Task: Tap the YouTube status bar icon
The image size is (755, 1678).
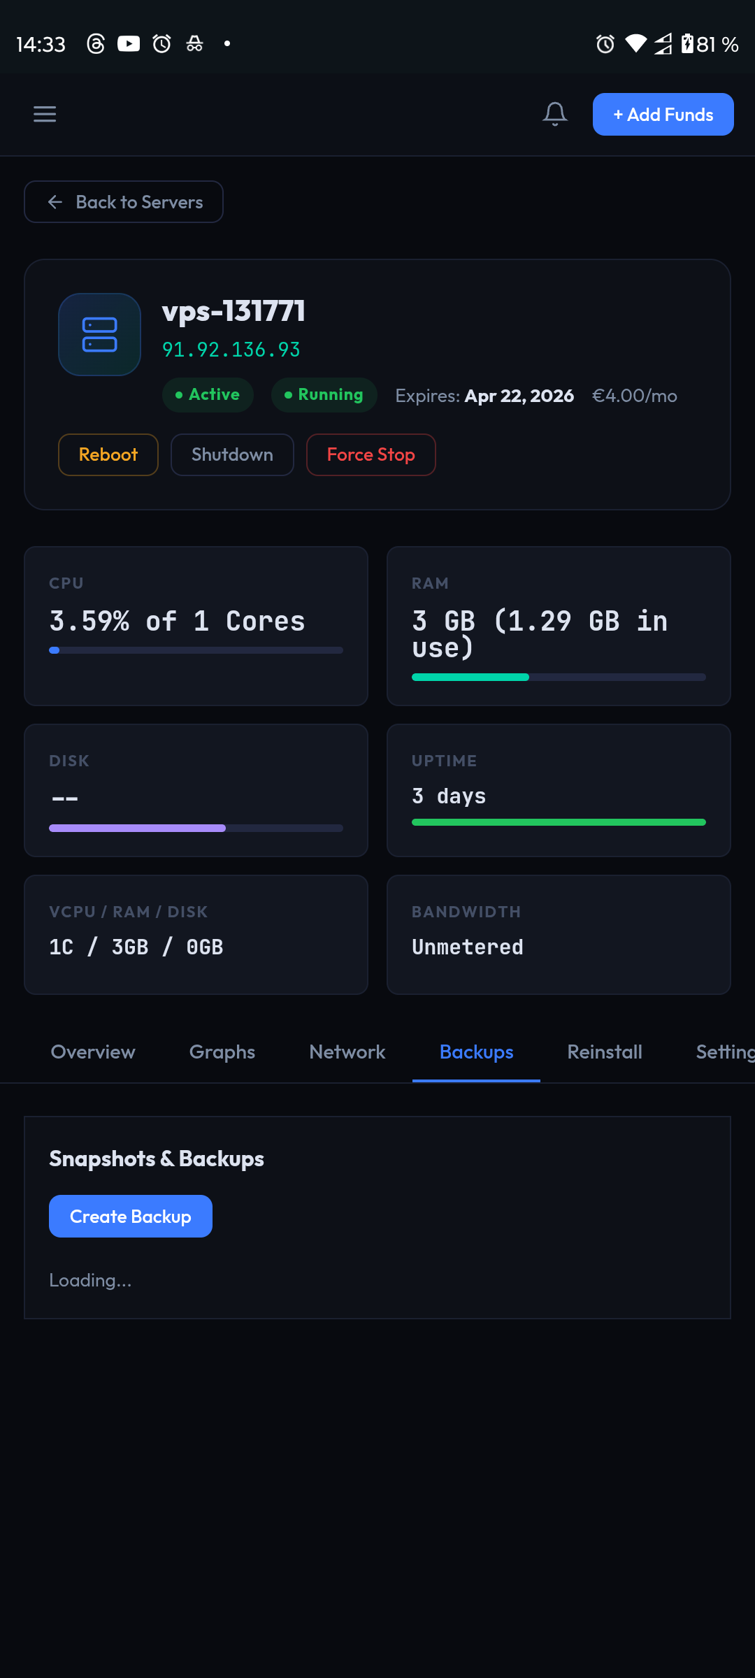Action: pyautogui.click(x=129, y=44)
